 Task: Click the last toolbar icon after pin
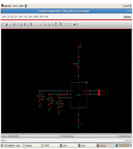(77, 25)
